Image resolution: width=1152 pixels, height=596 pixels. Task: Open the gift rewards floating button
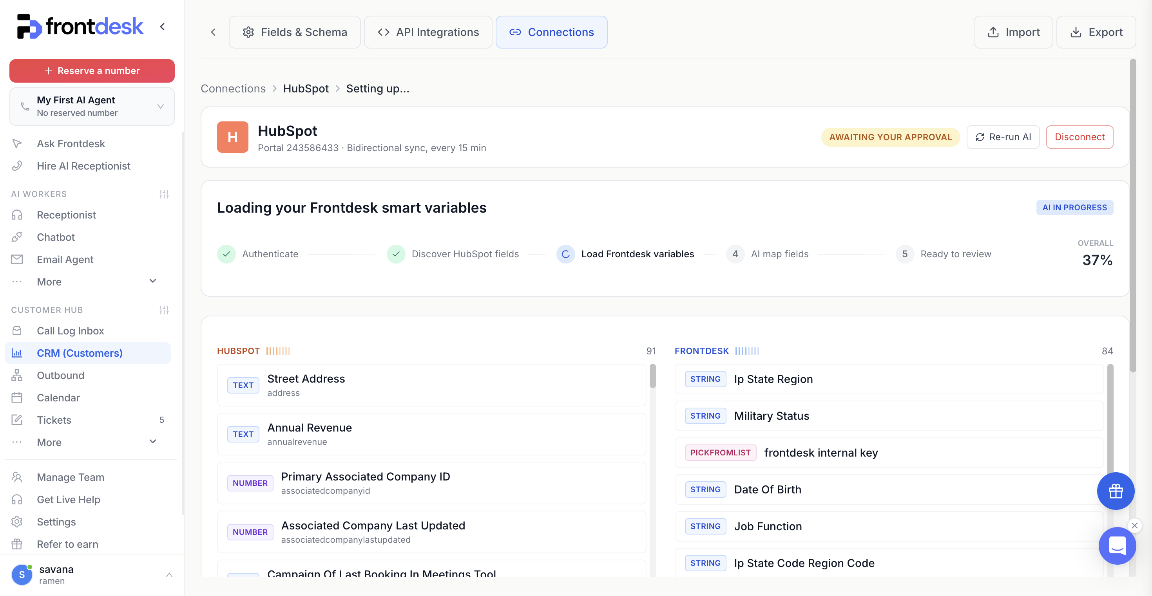click(1115, 491)
